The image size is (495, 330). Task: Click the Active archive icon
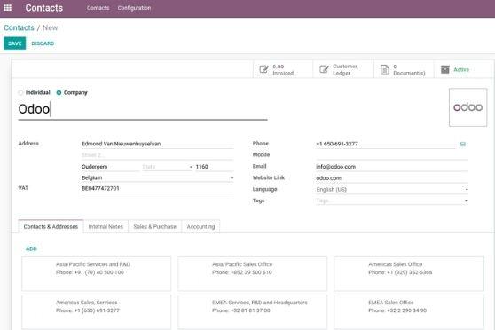pyautogui.click(x=445, y=69)
